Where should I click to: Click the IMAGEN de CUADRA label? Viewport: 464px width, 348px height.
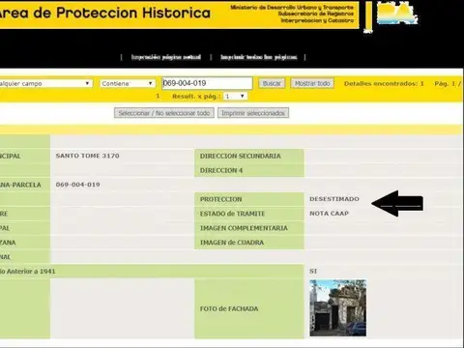click(232, 243)
